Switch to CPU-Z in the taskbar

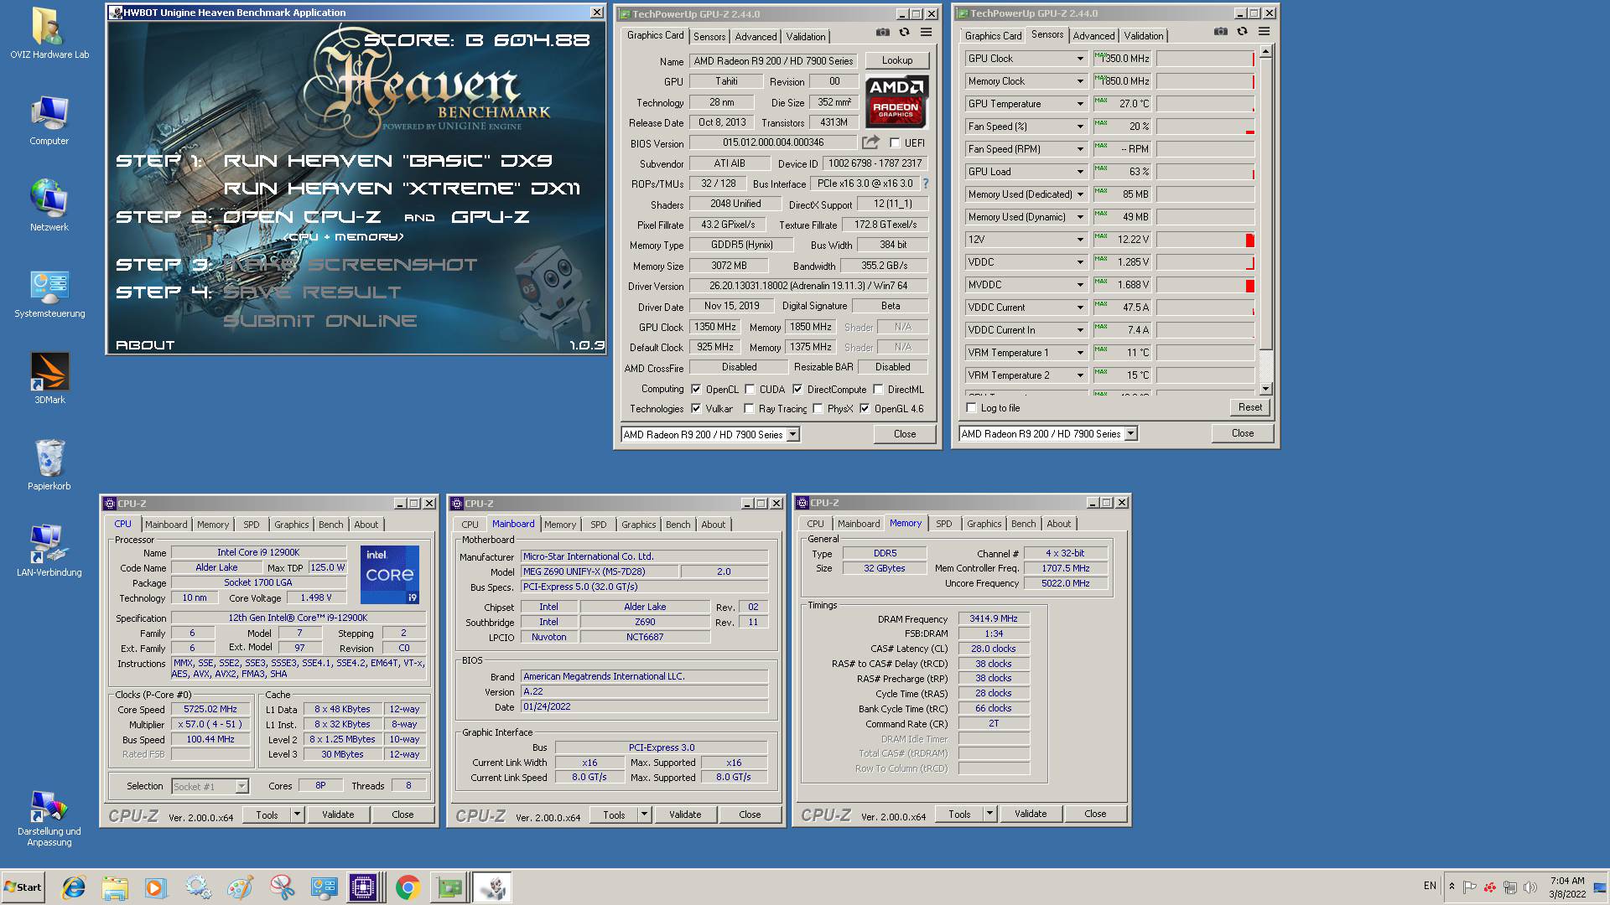[x=365, y=887]
